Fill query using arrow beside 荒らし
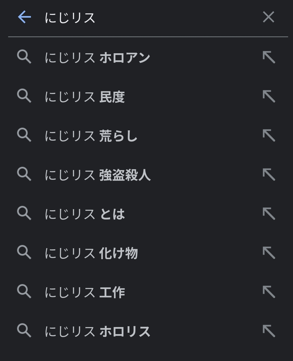The height and width of the screenshot is (361, 293). (269, 136)
